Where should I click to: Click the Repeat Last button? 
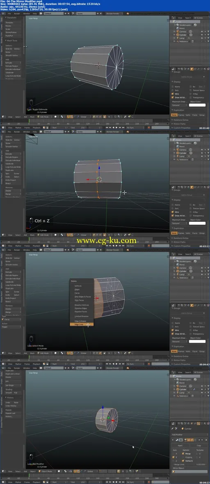(13, 413)
